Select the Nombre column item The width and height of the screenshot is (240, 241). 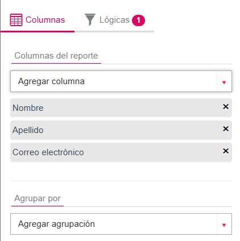coord(121,107)
